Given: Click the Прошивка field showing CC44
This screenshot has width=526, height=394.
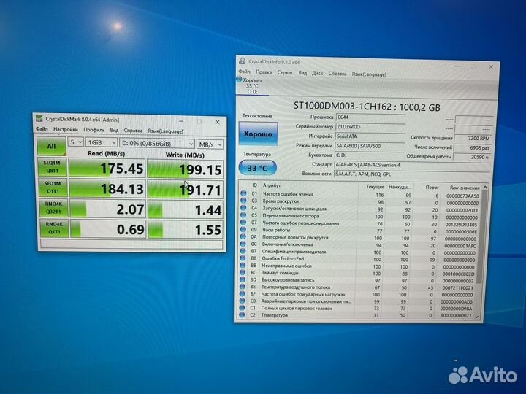Looking at the screenshot, I should tap(370, 117).
